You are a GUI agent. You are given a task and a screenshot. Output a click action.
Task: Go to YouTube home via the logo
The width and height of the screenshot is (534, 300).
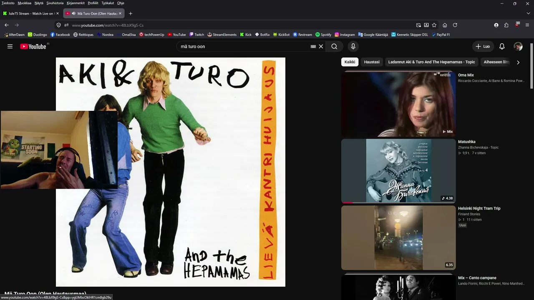33,46
